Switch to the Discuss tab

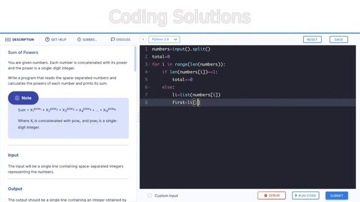click(x=120, y=40)
